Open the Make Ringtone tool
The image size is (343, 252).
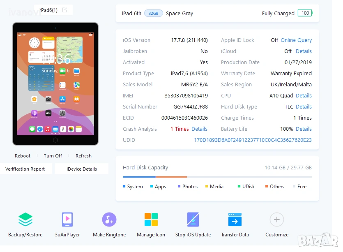click(x=109, y=220)
